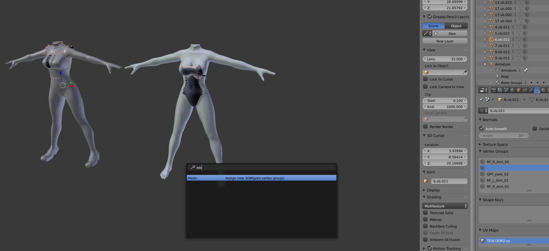Open the Render Layers properties tab
This screenshot has width=549, height=251.
coord(500,90)
